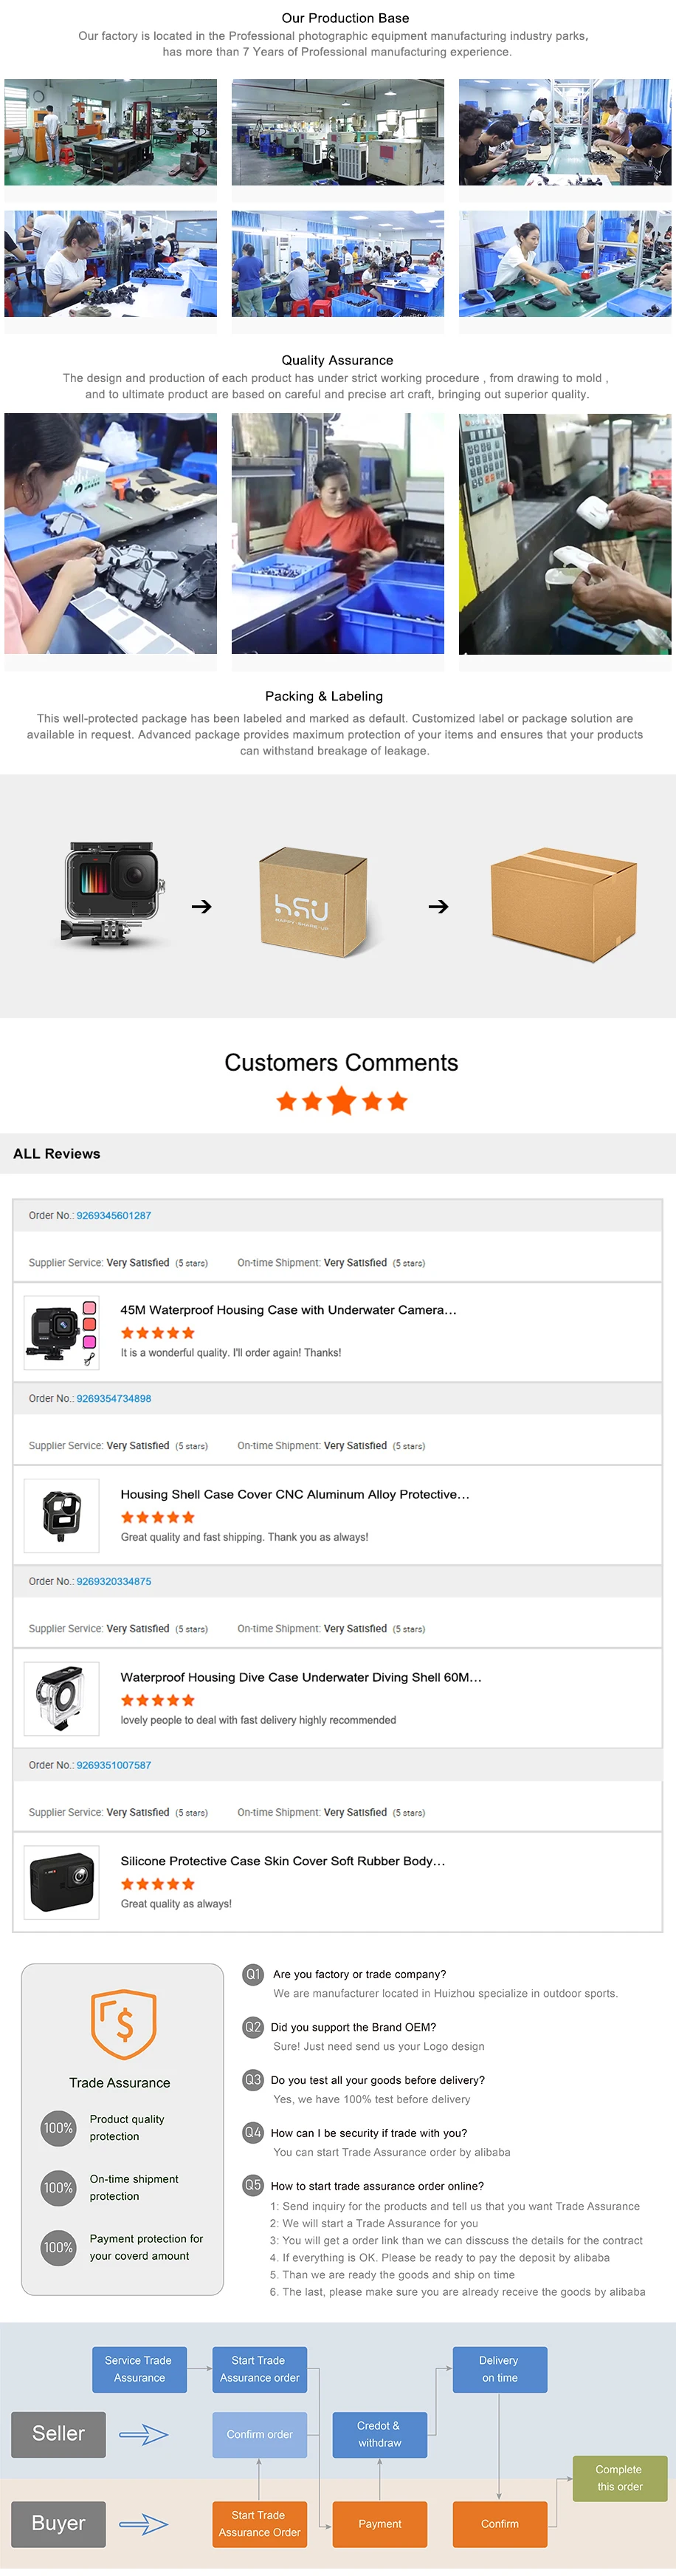The image size is (676, 2576).
Task: Open order number 9269354734898 link
Action: pos(114,1399)
